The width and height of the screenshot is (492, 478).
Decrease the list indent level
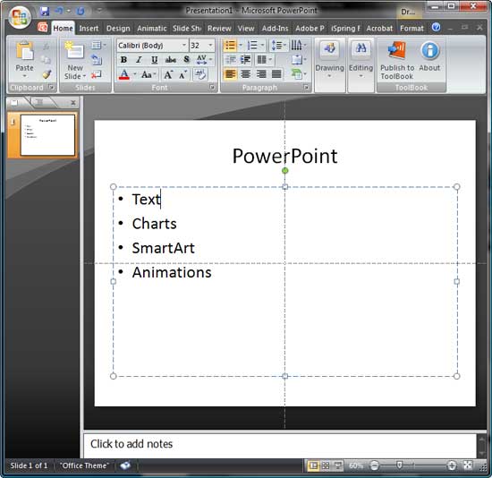(x=231, y=60)
